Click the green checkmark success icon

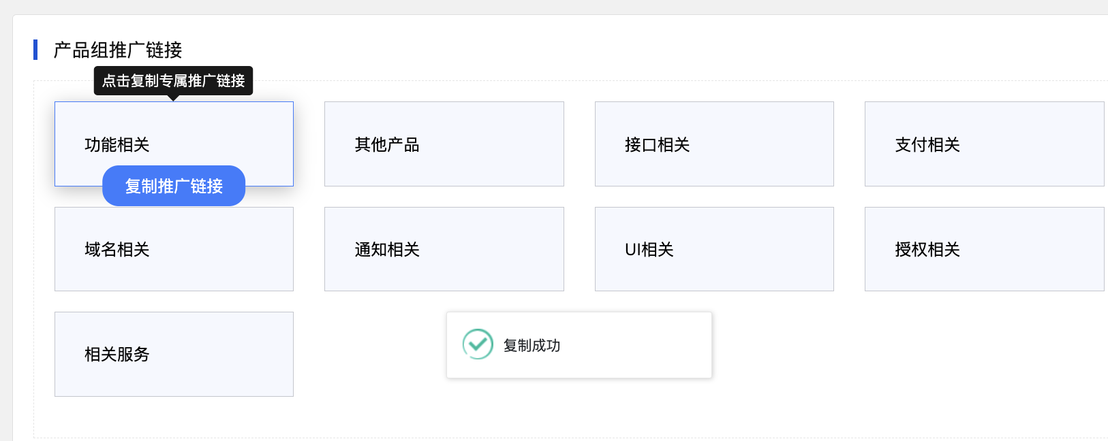(478, 344)
